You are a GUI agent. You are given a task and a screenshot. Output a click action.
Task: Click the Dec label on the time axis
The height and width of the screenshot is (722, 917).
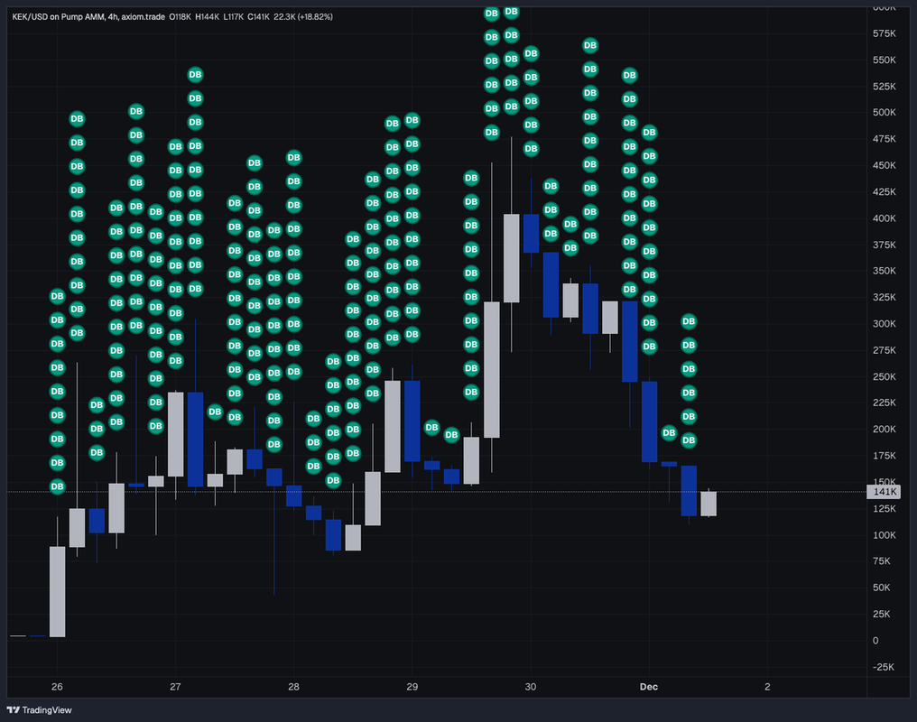pos(649,687)
